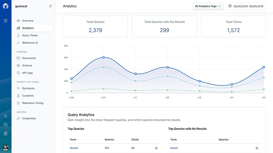
Task: Click the brunch query term link
Action: 74,148
